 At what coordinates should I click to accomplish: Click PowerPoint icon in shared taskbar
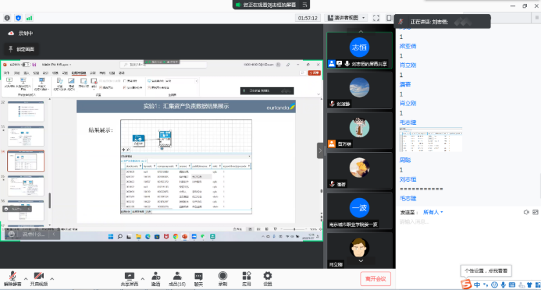pos(185,236)
